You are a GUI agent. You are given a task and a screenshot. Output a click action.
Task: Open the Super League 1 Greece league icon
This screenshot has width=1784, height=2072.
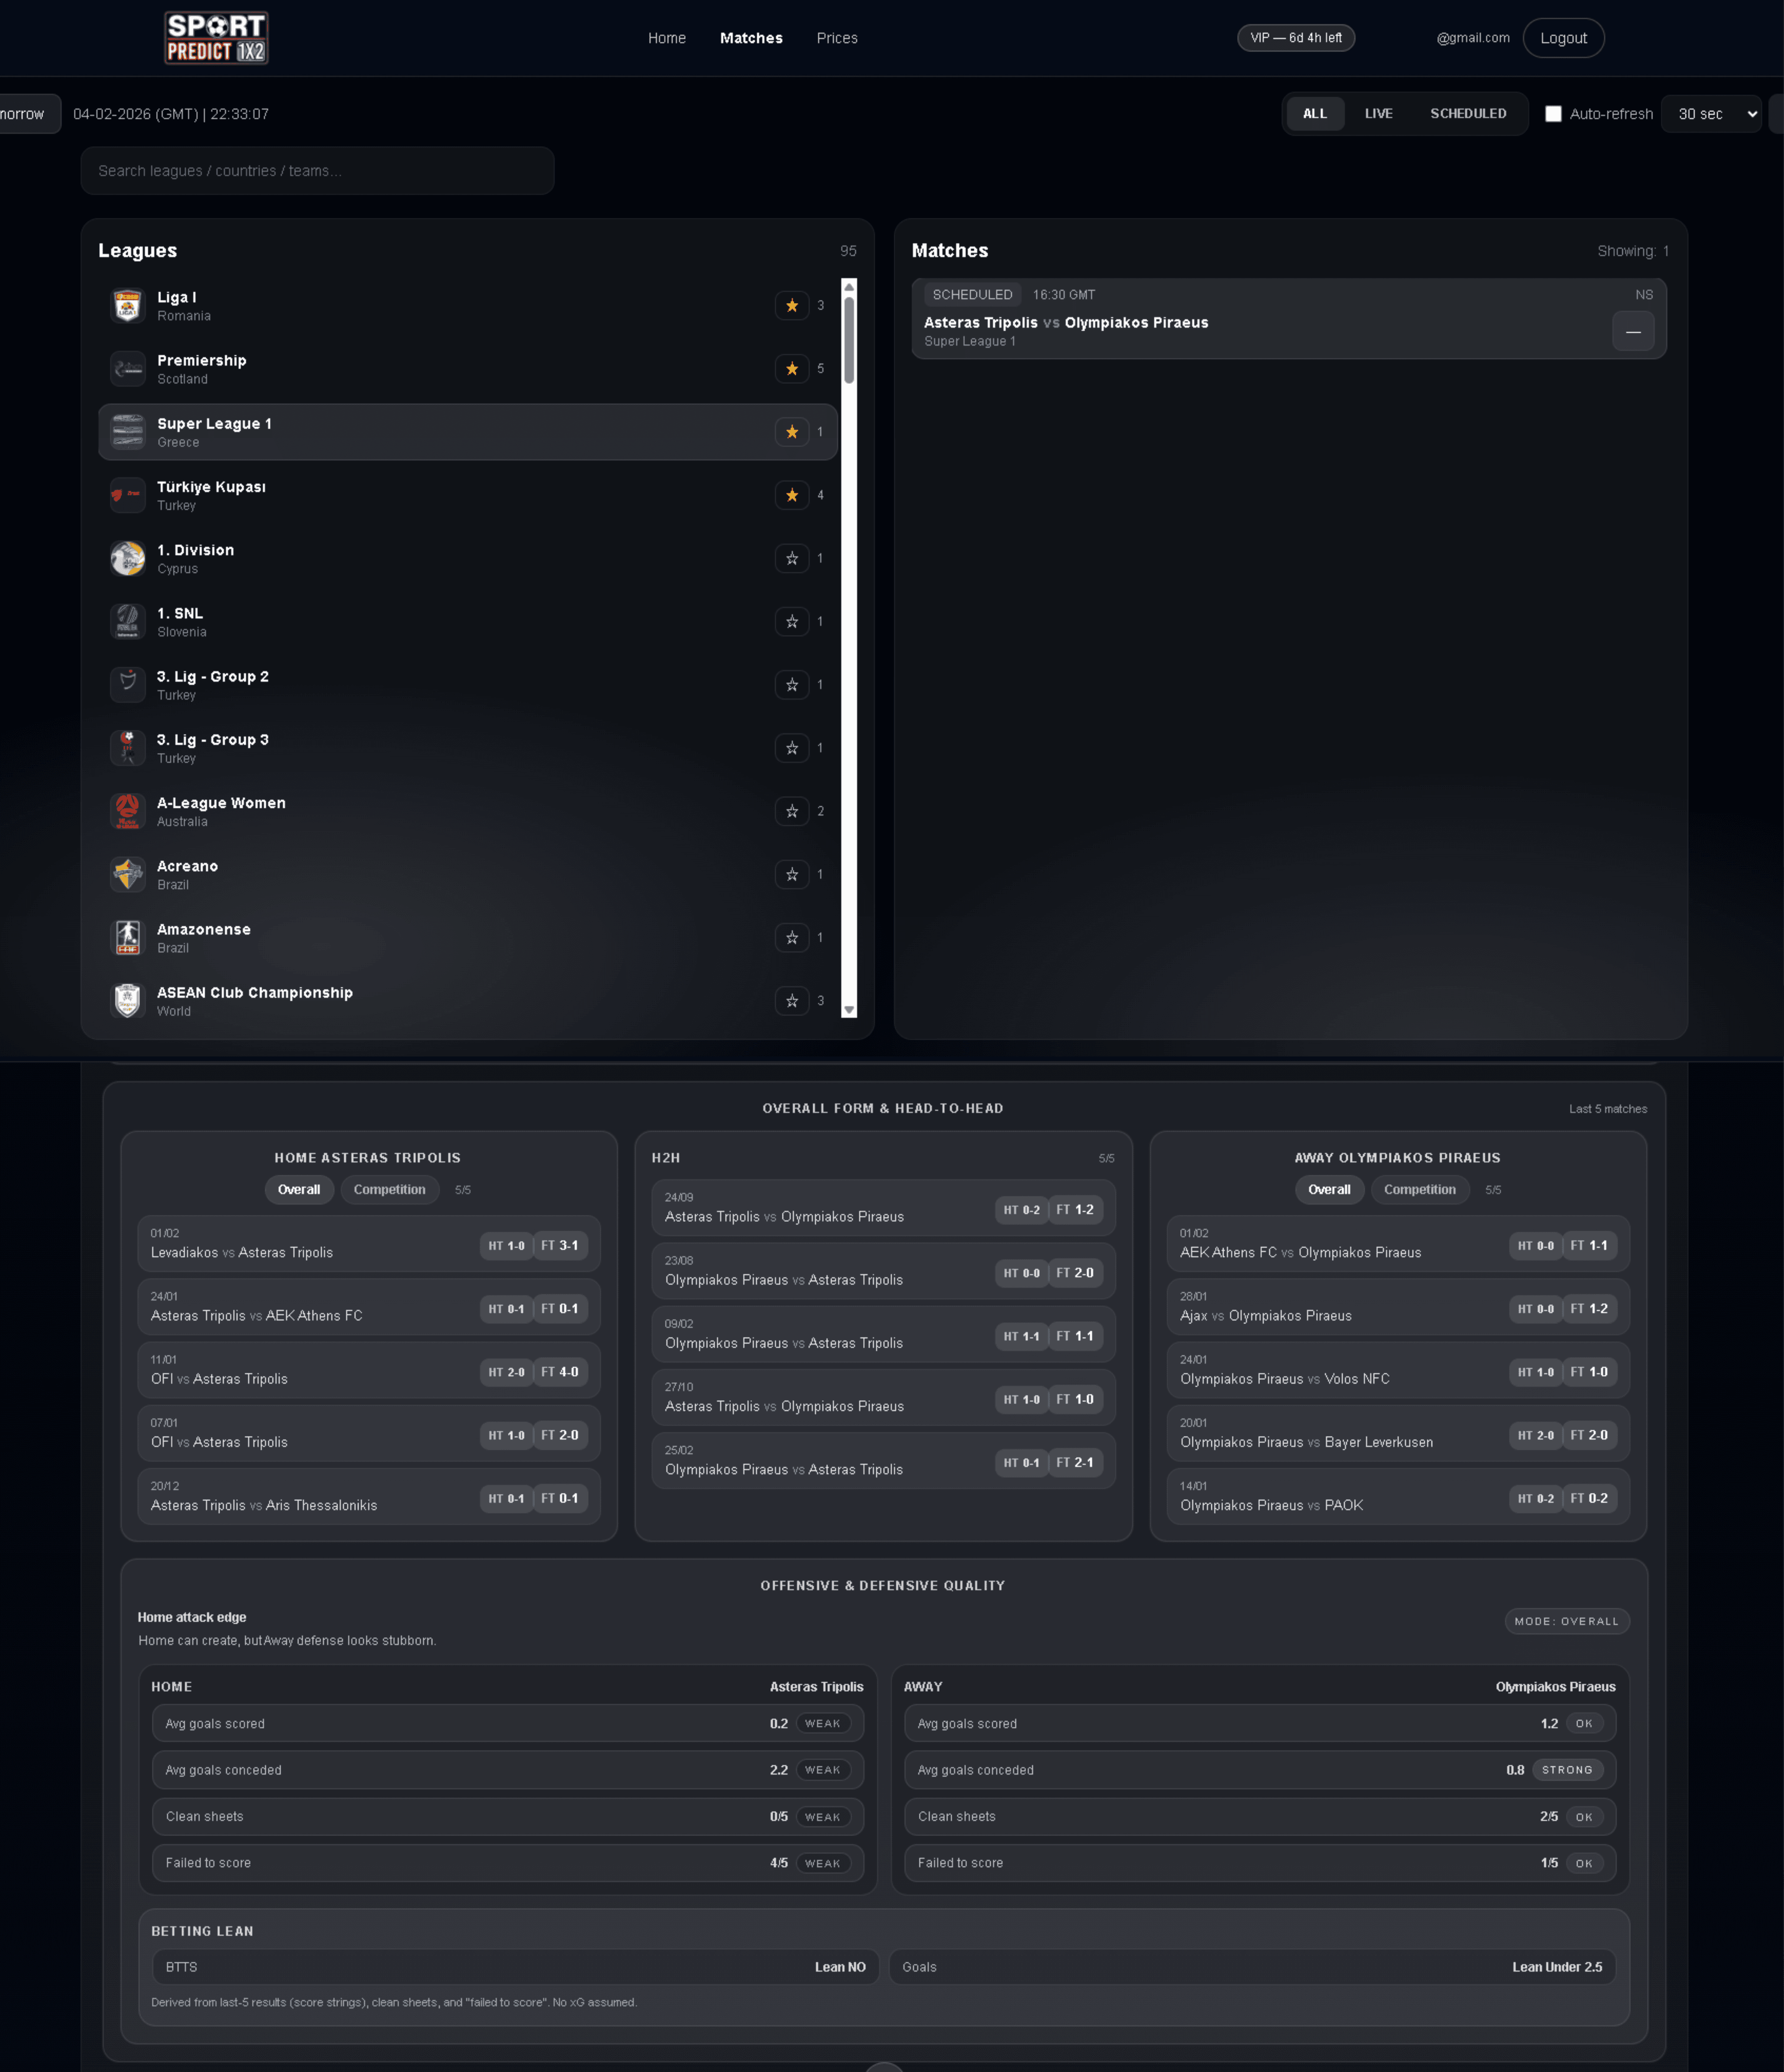coord(128,431)
